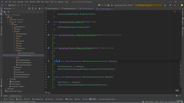Viewport: 184px width, 103px height.
Task: Expand the AbilitySystem folder
Action: 14,34
